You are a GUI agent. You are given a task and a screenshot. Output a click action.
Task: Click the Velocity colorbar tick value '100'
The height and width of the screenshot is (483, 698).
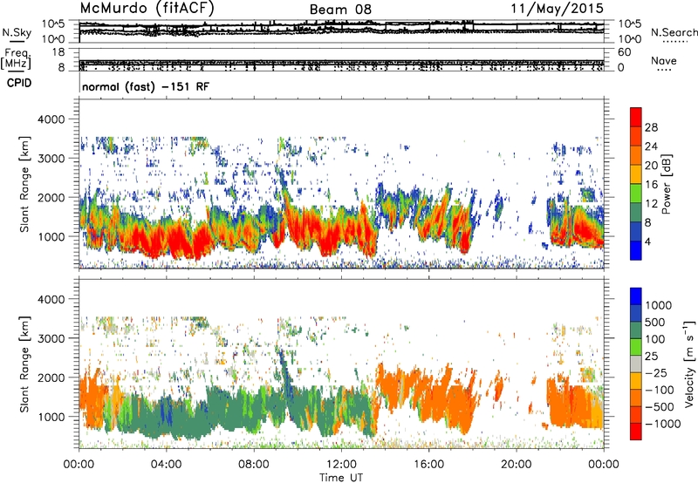655,339
